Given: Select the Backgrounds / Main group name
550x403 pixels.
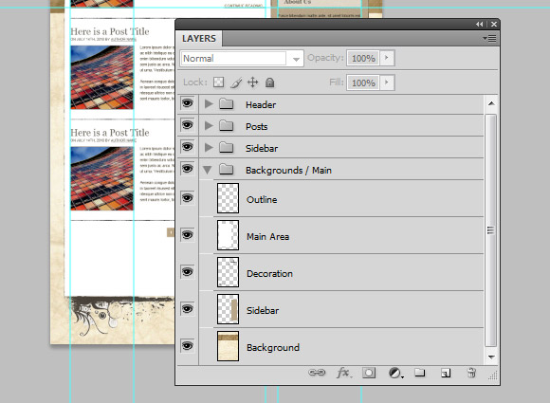Looking at the screenshot, I should point(288,170).
